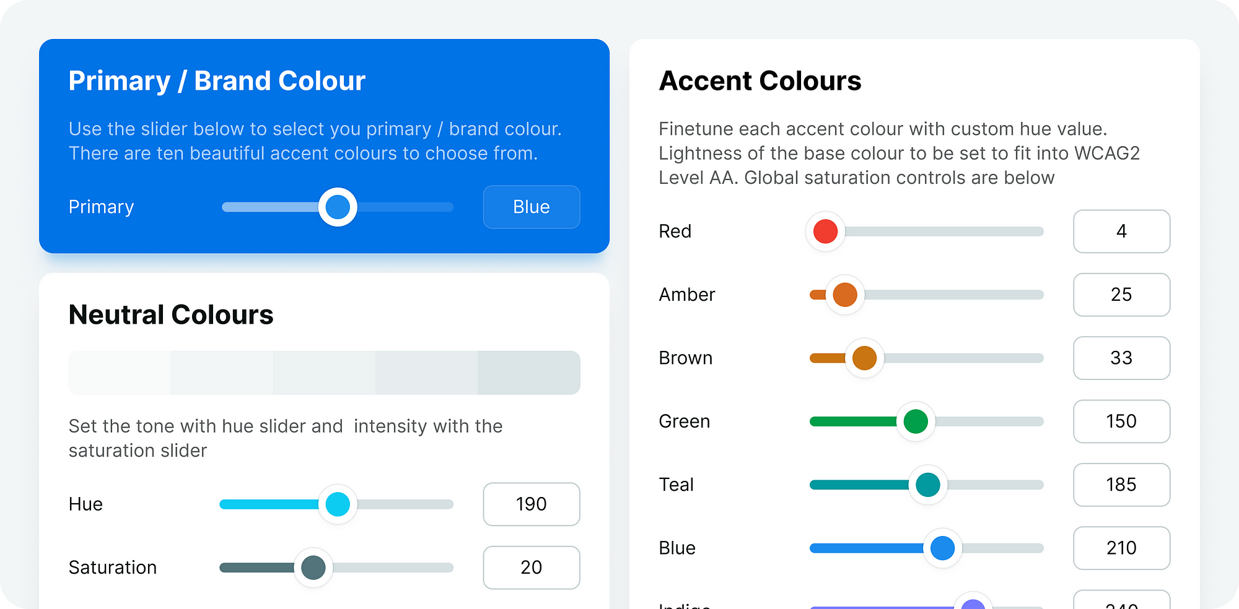The width and height of the screenshot is (1239, 609).
Task: Click the Blue primary colour value box
Action: click(531, 207)
